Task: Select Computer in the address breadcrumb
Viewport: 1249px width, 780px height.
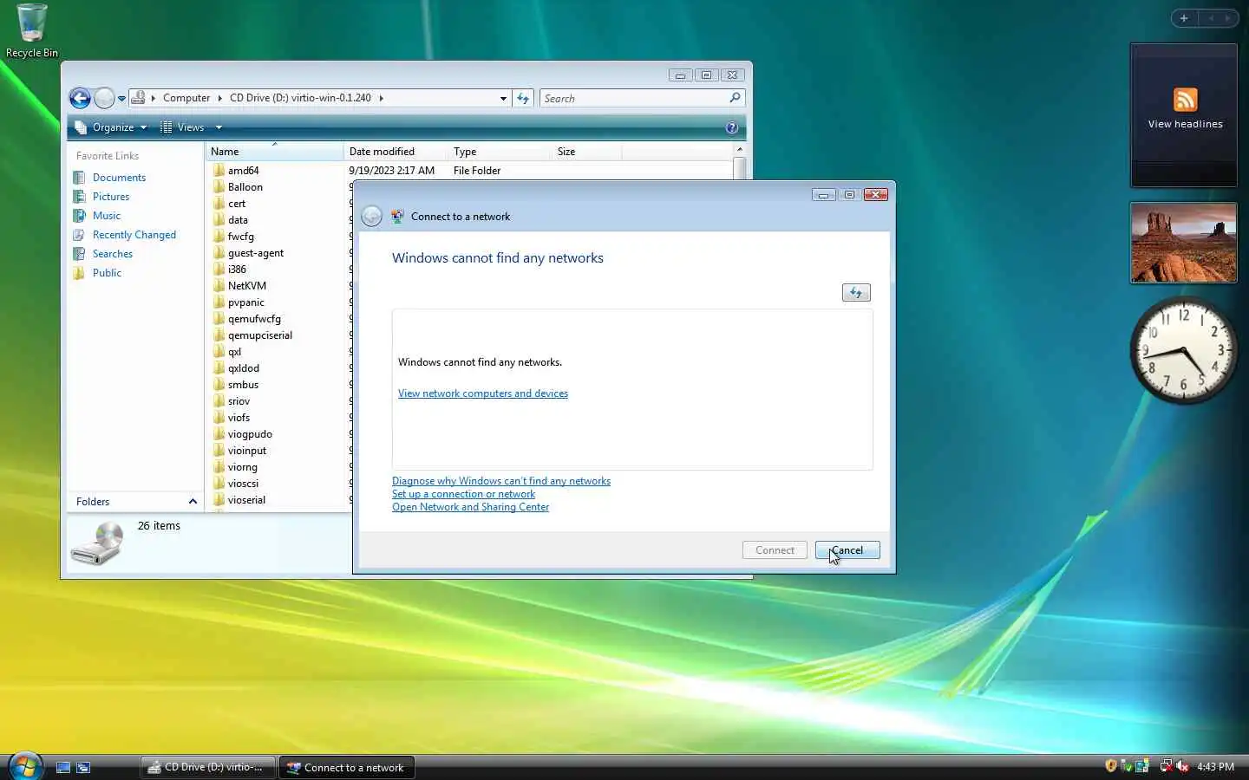Action: 186,98
